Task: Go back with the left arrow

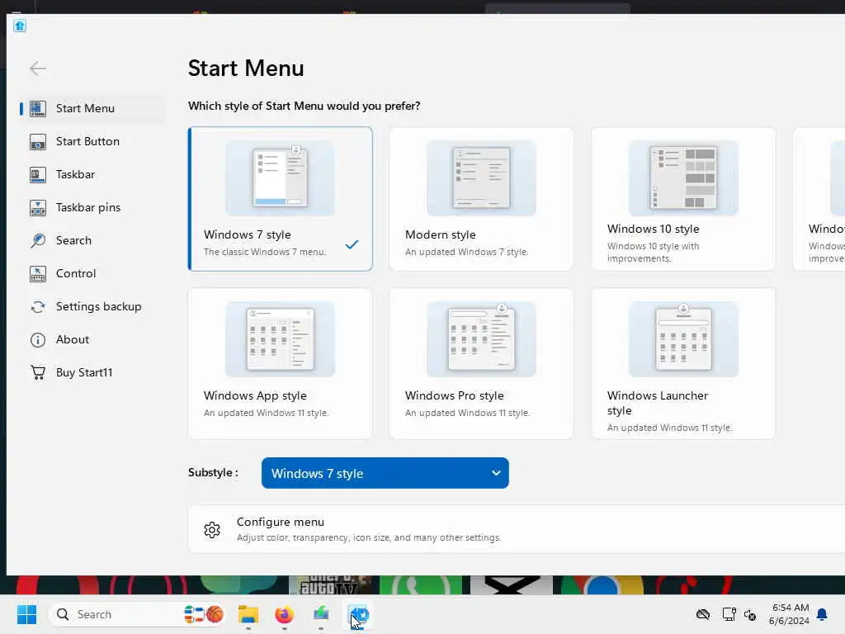Action: pos(38,69)
